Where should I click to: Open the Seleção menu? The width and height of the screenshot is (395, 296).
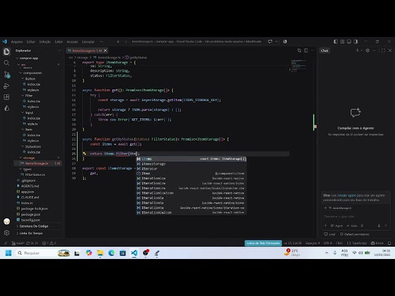click(45, 42)
